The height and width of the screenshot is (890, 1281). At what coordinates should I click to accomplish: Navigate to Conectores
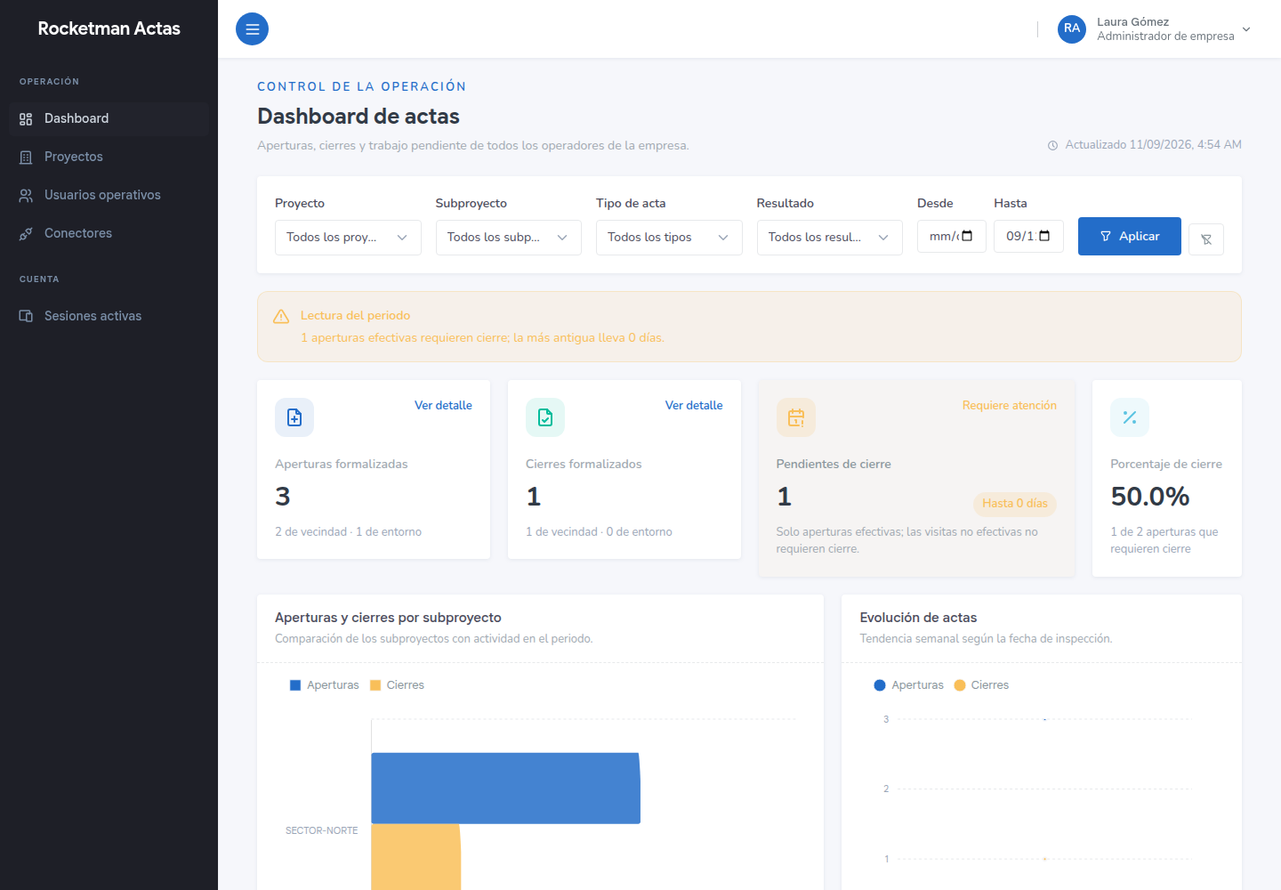point(109,233)
